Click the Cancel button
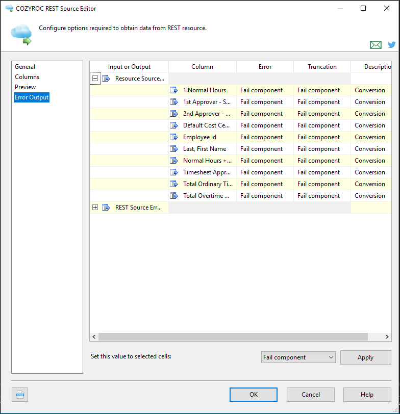Screen dimensions: 400x414 coord(311,395)
